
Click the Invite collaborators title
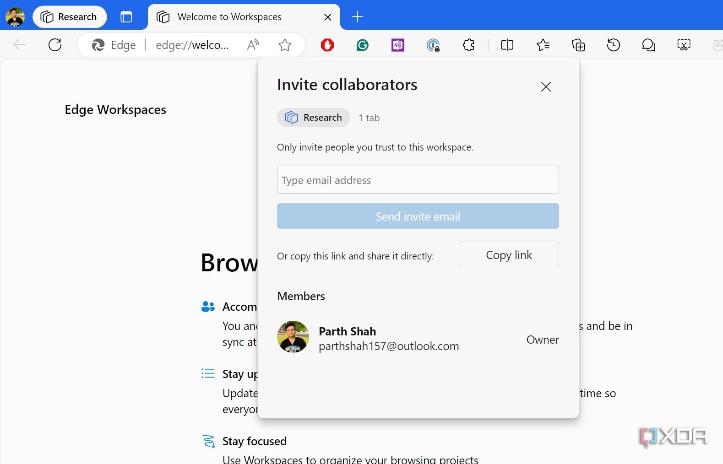347,85
